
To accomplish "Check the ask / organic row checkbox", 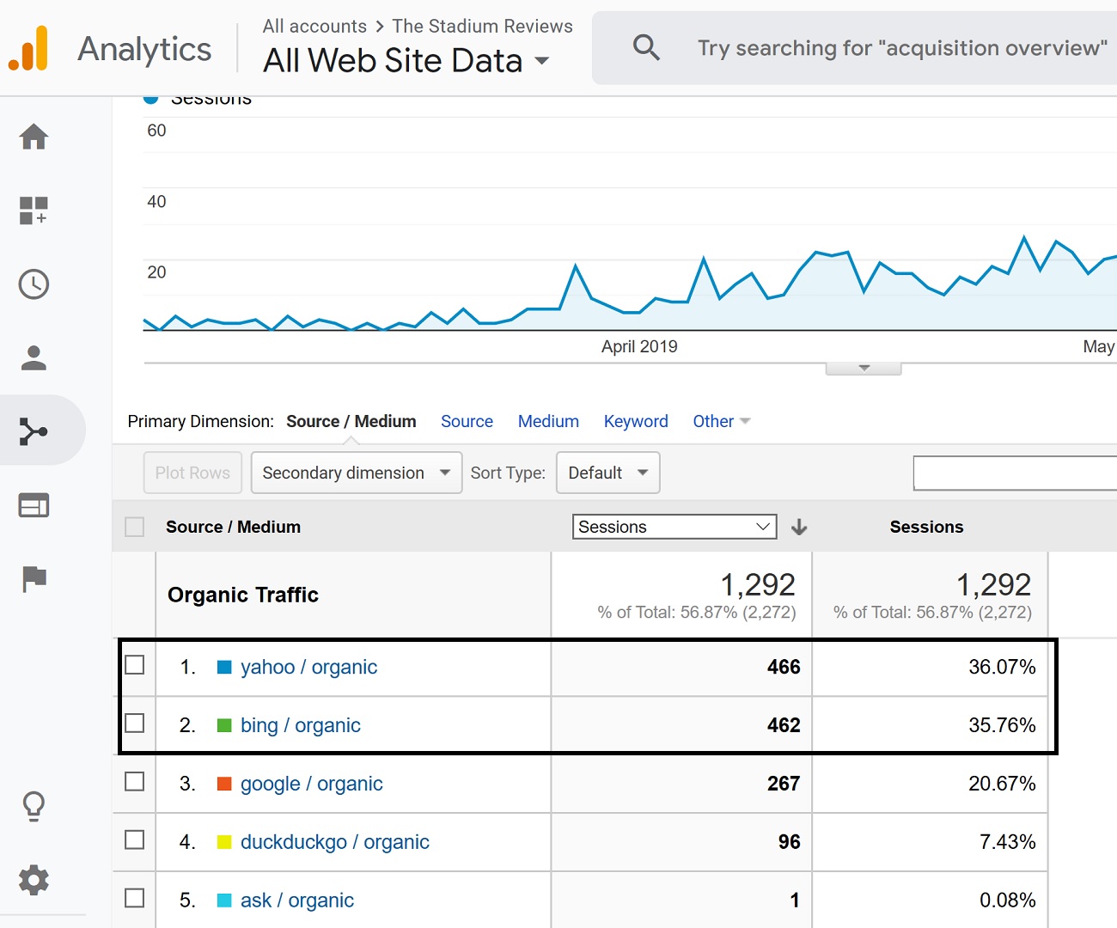I will pos(135,898).
